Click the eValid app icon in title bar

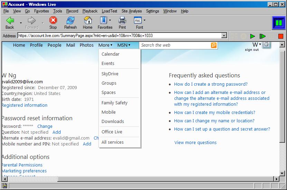coord(5,4)
